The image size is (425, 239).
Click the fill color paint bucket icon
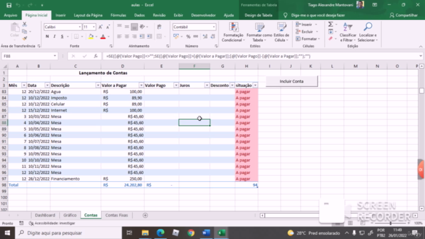coord(91,37)
